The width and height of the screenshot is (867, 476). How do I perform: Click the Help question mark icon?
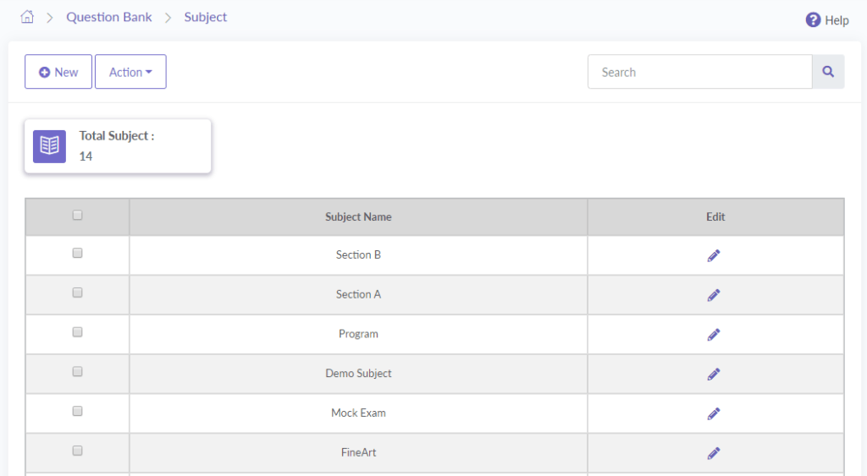pos(813,19)
